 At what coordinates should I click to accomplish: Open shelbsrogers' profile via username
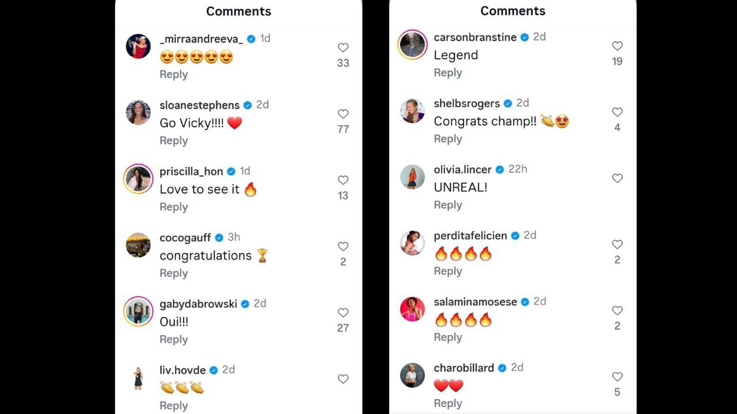click(466, 103)
